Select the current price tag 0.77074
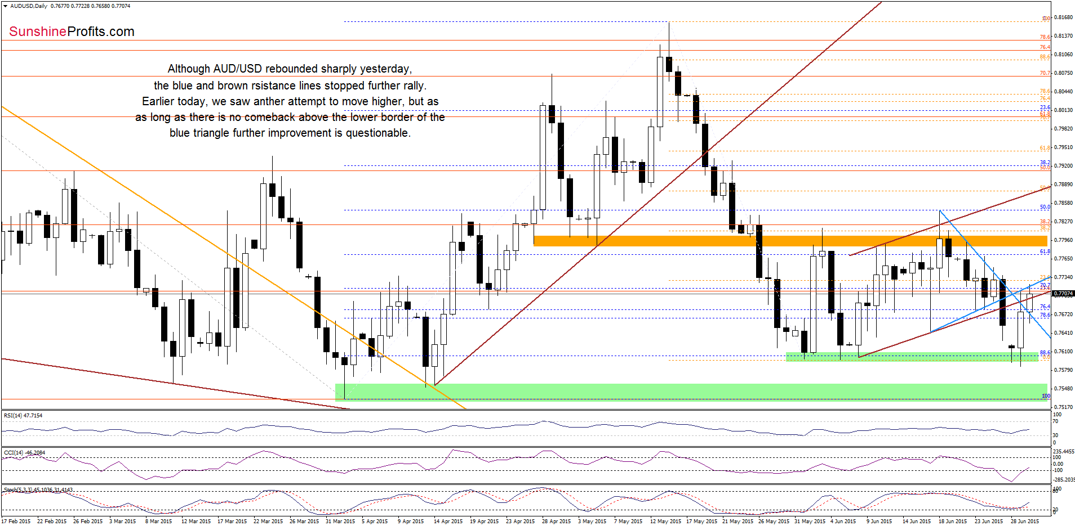The image size is (1075, 526). pos(1063,293)
